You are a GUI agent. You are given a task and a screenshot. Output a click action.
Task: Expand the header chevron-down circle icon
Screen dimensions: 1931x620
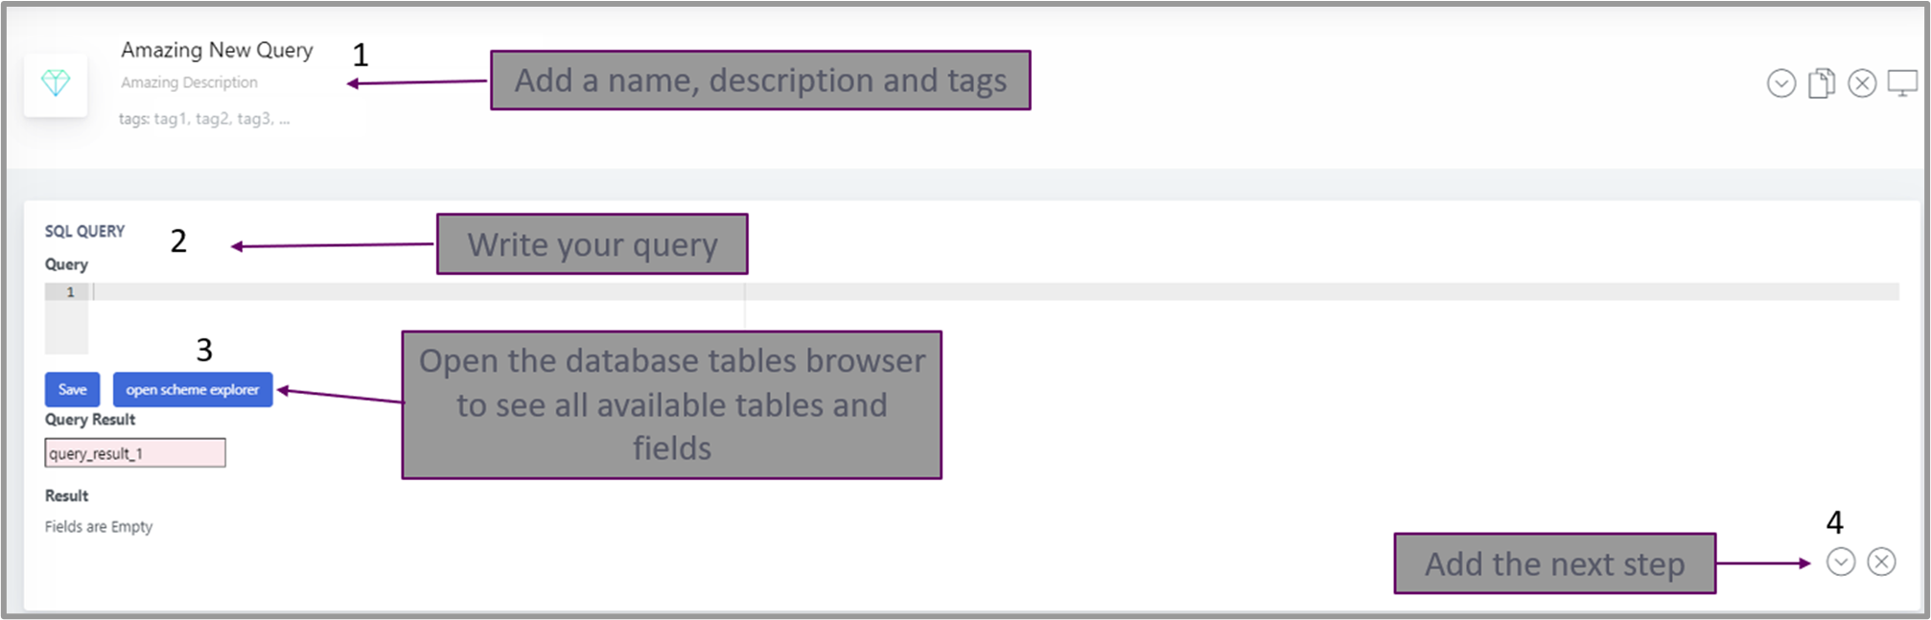(x=1781, y=84)
